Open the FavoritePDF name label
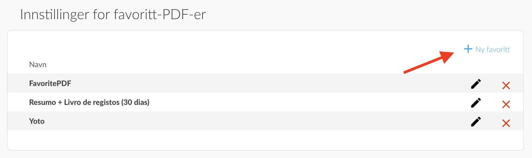This screenshot has height=158, width=532. pyautogui.click(x=50, y=83)
